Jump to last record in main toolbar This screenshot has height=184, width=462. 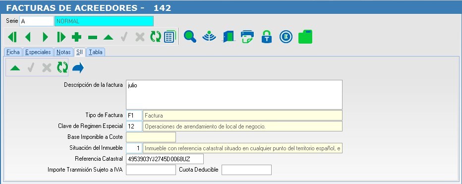(61, 37)
